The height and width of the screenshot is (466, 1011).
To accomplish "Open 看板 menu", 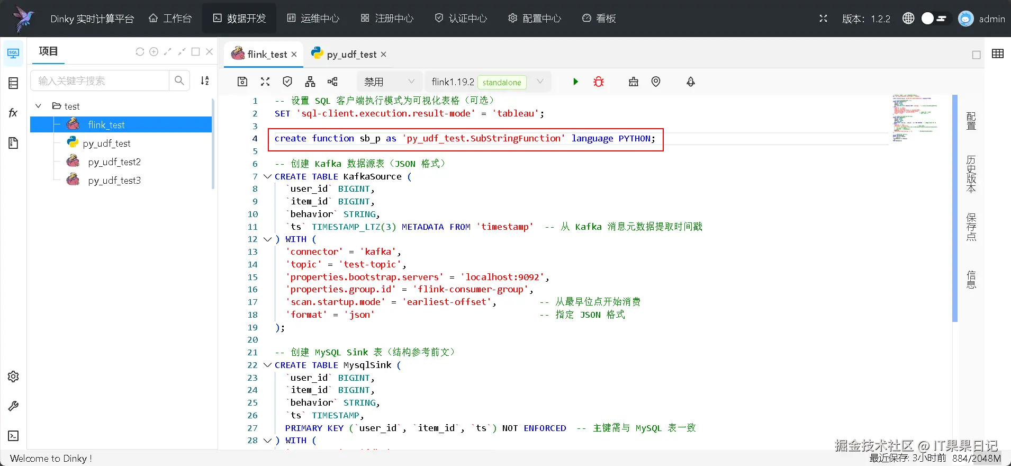I will click(599, 19).
